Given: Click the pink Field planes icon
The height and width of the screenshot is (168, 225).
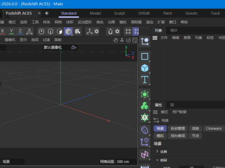Looking at the screenshot, I should click(x=145, y=154).
